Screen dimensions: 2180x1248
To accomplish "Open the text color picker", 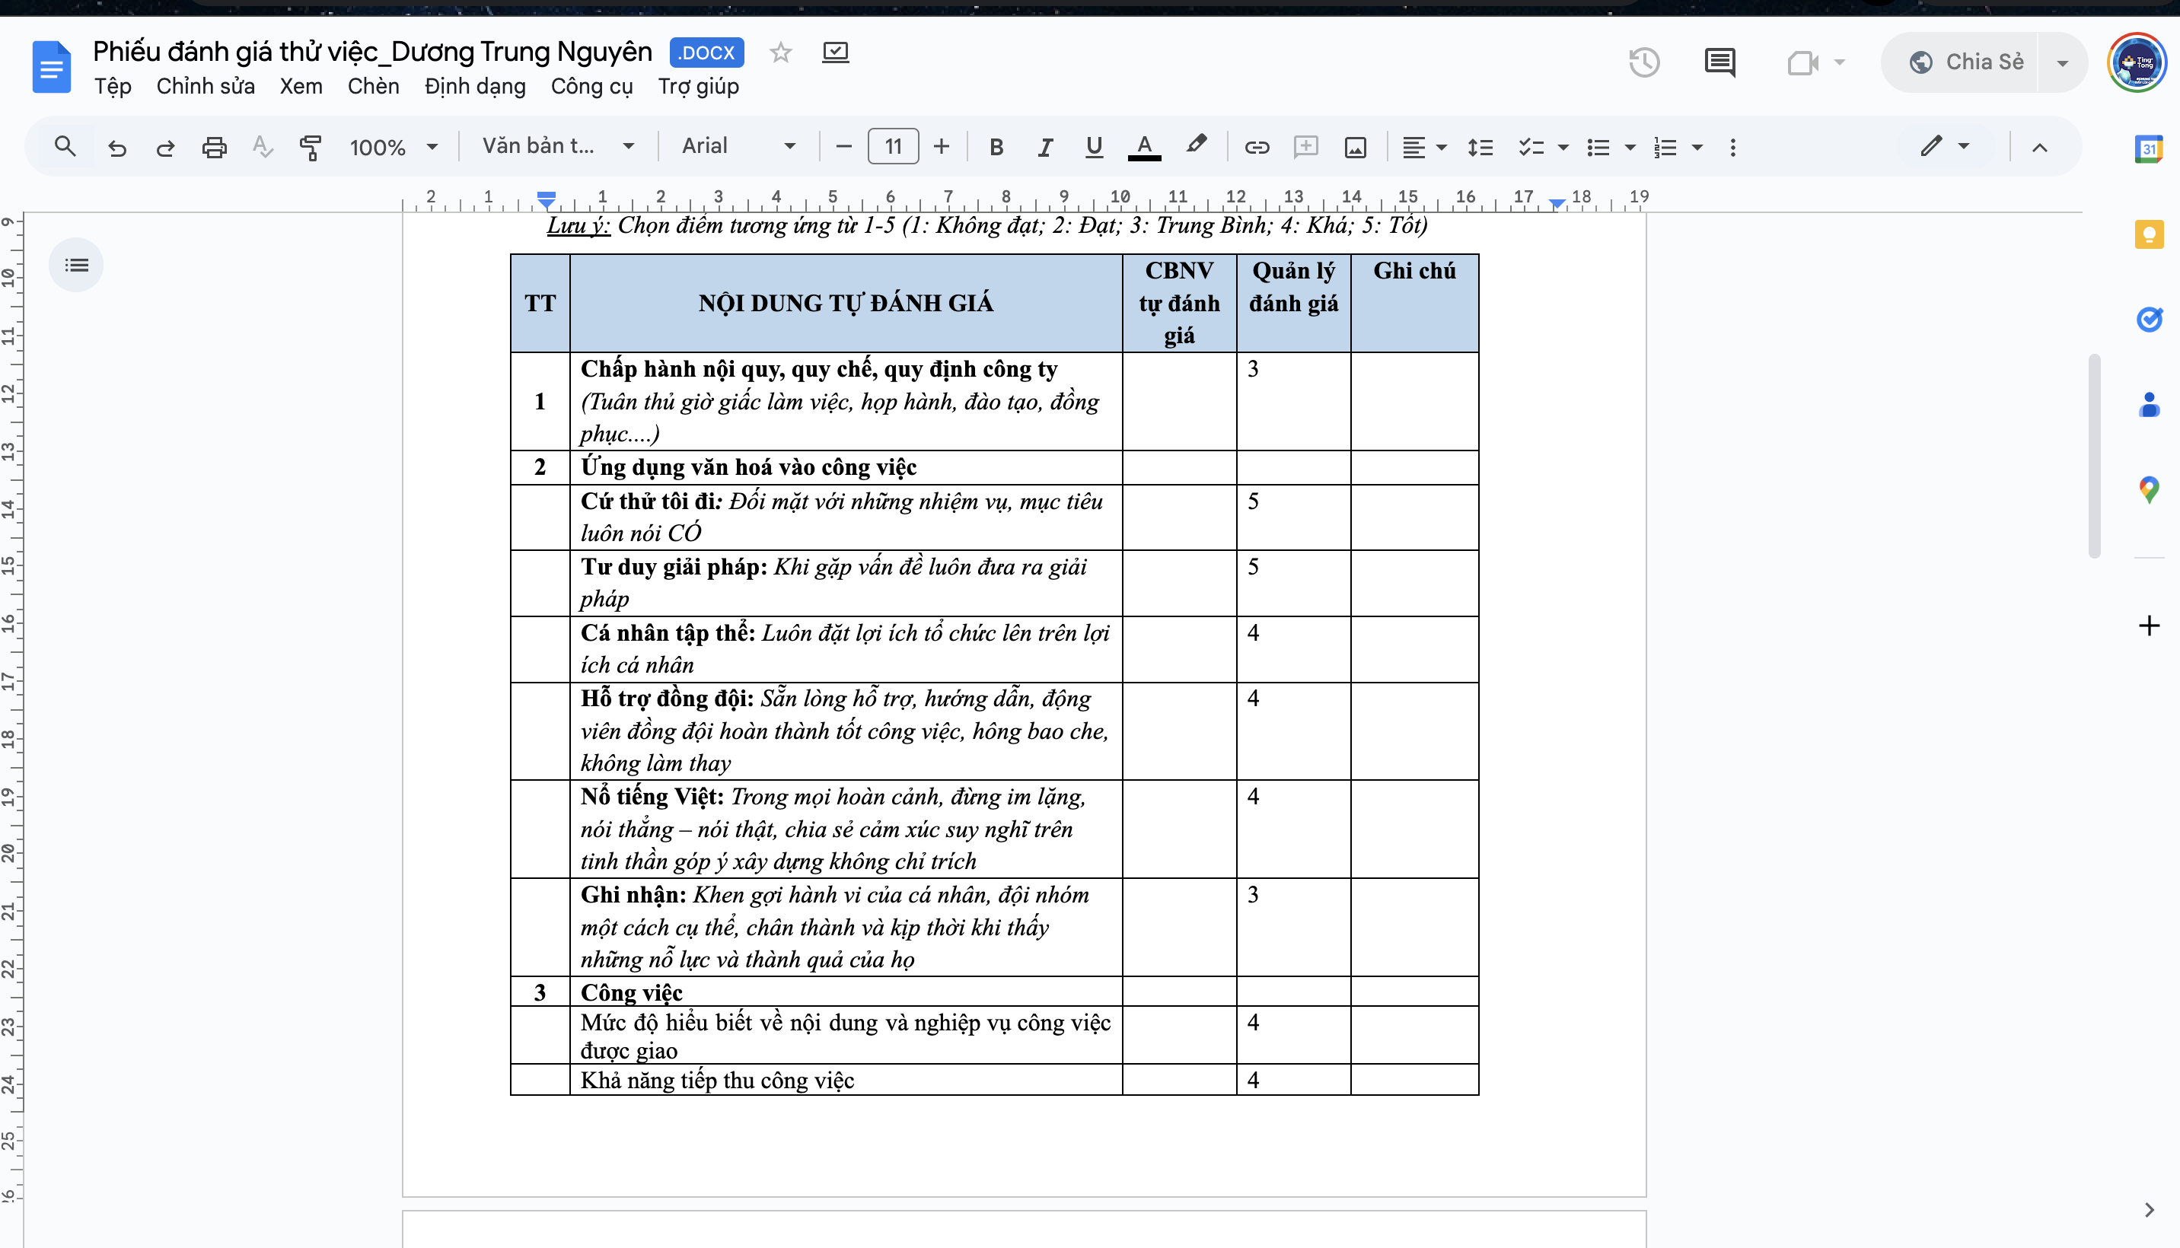I will 1143,148.
